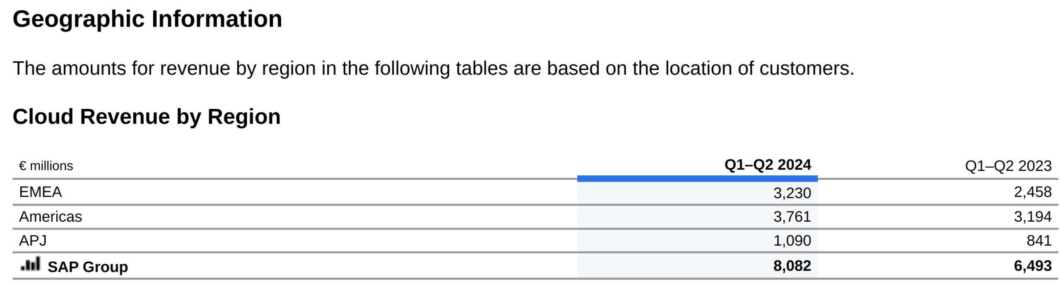The height and width of the screenshot is (285, 1060).
Task: Click the blue highlight bar under Q1–Q2 2024
Action: (697, 179)
